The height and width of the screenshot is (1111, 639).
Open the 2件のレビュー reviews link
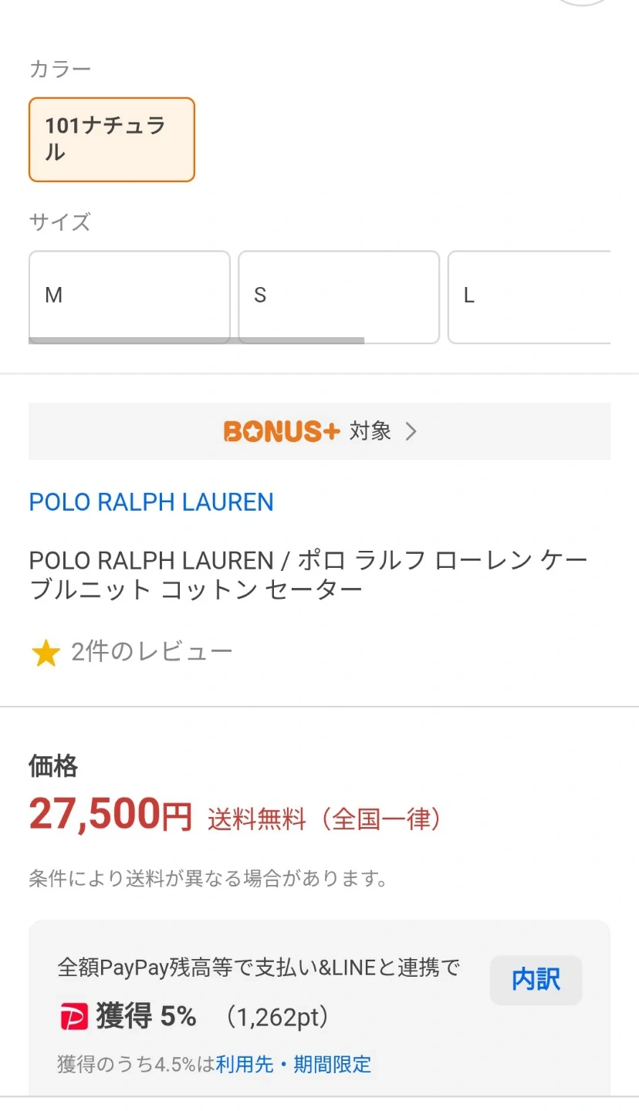(151, 653)
